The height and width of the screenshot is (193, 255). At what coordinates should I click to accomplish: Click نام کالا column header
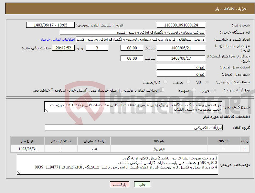point(159,141)
